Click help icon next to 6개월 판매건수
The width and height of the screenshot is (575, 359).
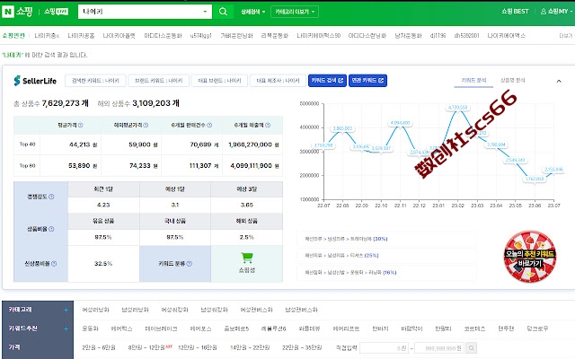coord(209,126)
